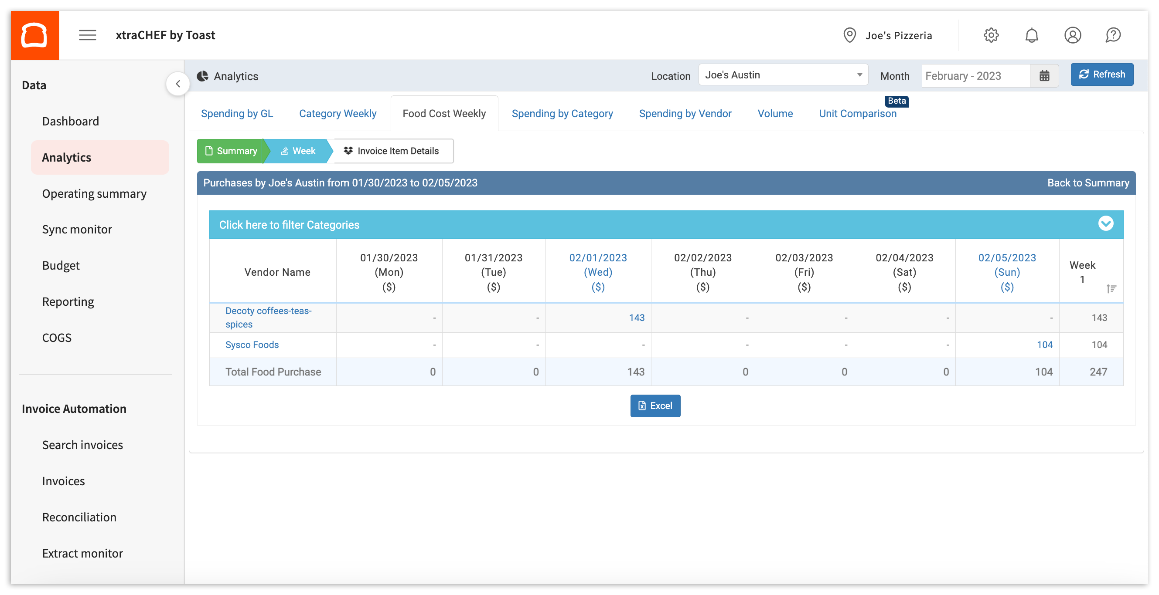
Task: Open the user account profile icon
Action: point(1072,35)
